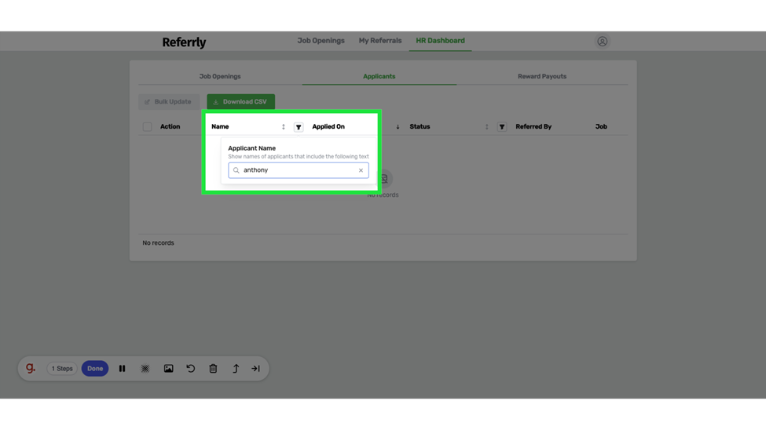The width and height of the screenshot is (766, 430).
Task: Open the user profile icon
Action: (x=602, y=42)
